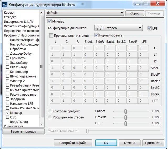
Task: Open Переключение потоков section
Action: 22,31
